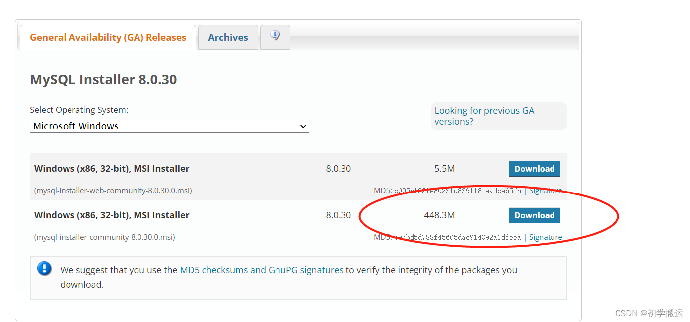690x322 pixels.
Task: Select the Select Operating System label
Action: point(79,110)
